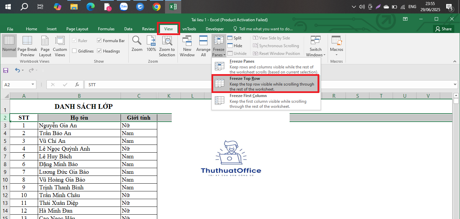This screenshot has width=460, height=219.
Task: Choose Freeze First Column option
Action: click(x=266, y=101)
